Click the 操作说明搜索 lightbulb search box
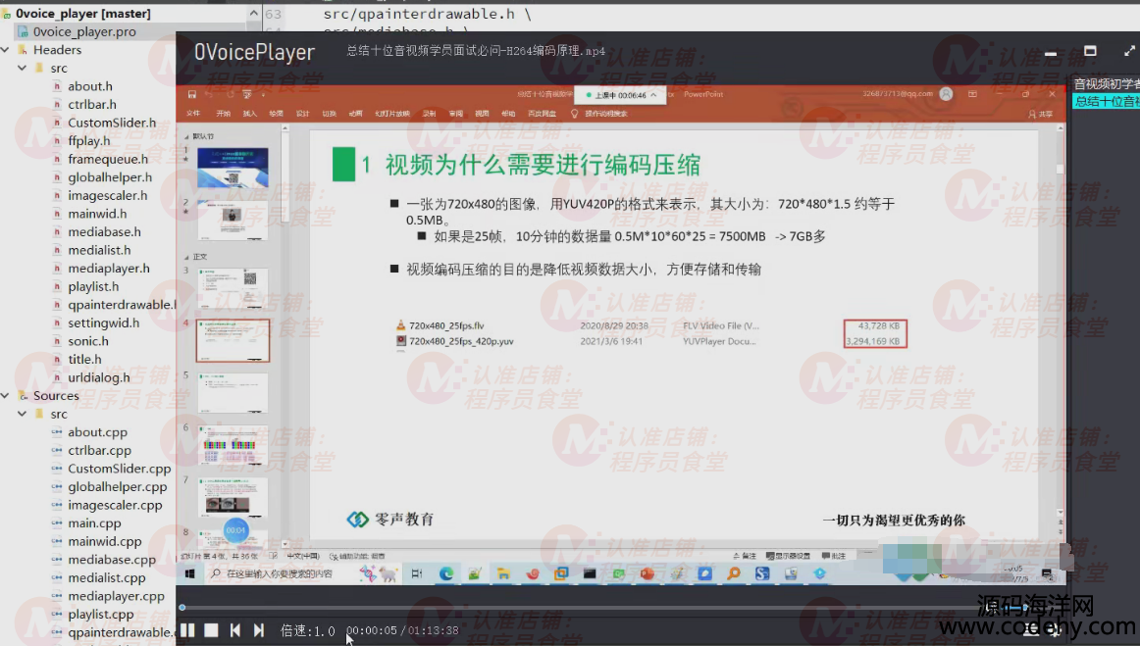 click(599, 114)
